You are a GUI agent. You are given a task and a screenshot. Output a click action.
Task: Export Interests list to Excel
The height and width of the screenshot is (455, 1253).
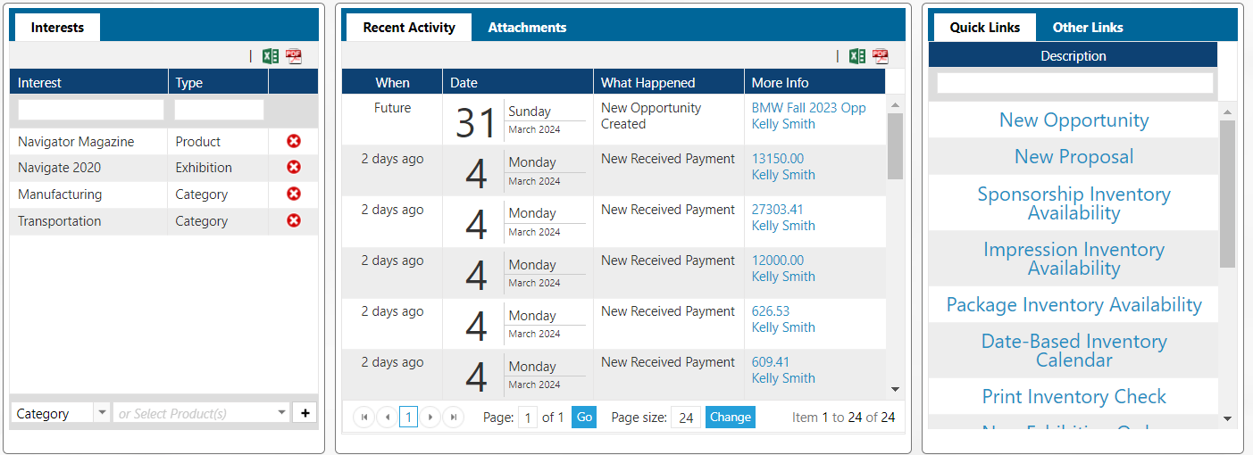[x=271, y=56]
